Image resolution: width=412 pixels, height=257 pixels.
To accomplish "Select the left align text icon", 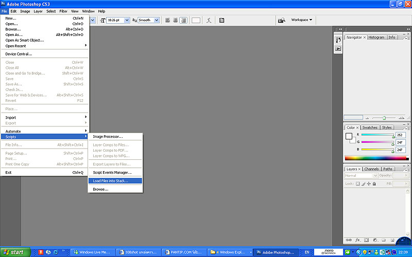I will 168,20.
